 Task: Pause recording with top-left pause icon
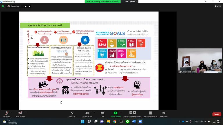[x=26, y=6]
